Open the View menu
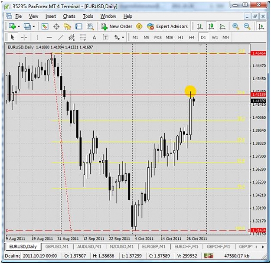The height and width of the screenshot is (264, 271). [33, 16]
